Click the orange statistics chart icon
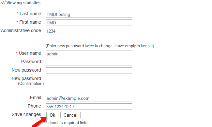This screenshot has width=212, height=127. 3,2
